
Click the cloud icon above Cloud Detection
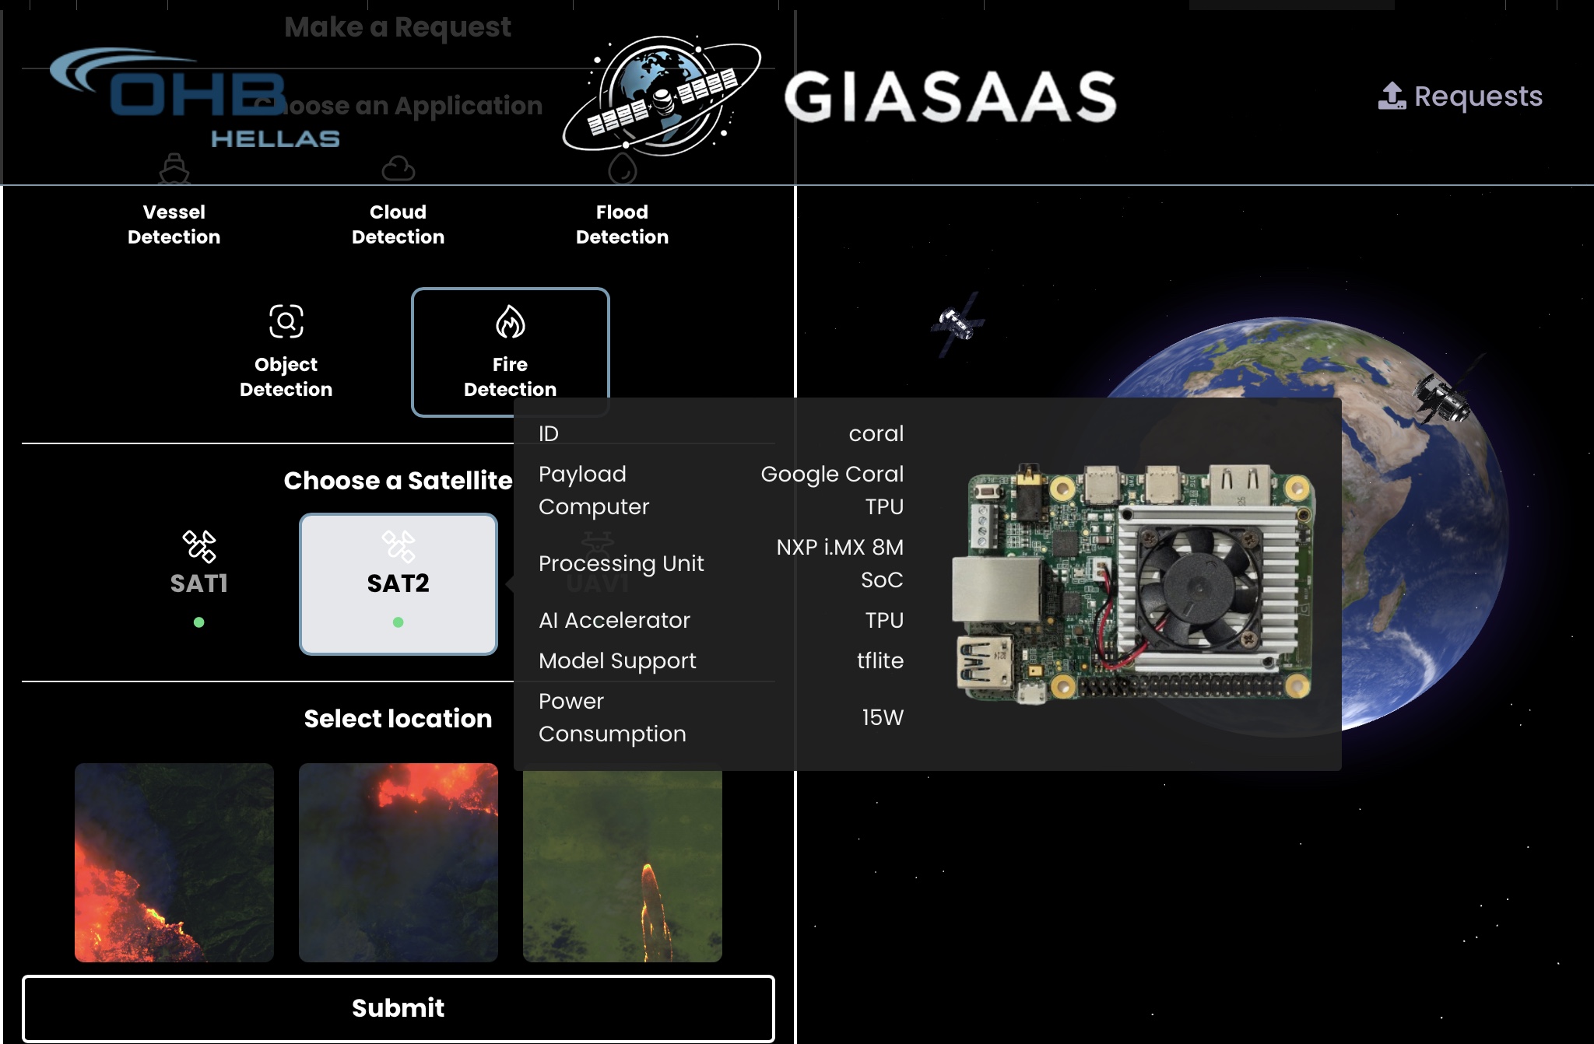point(398,168)
